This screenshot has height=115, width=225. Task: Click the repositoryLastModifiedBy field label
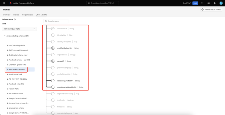coord(67,87)
